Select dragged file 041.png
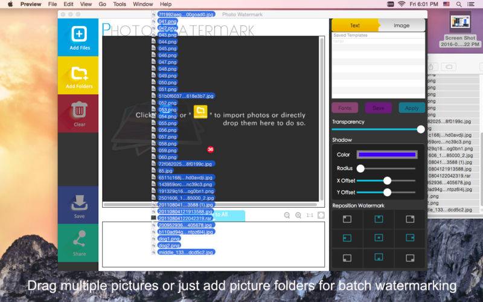 point(168,21)
